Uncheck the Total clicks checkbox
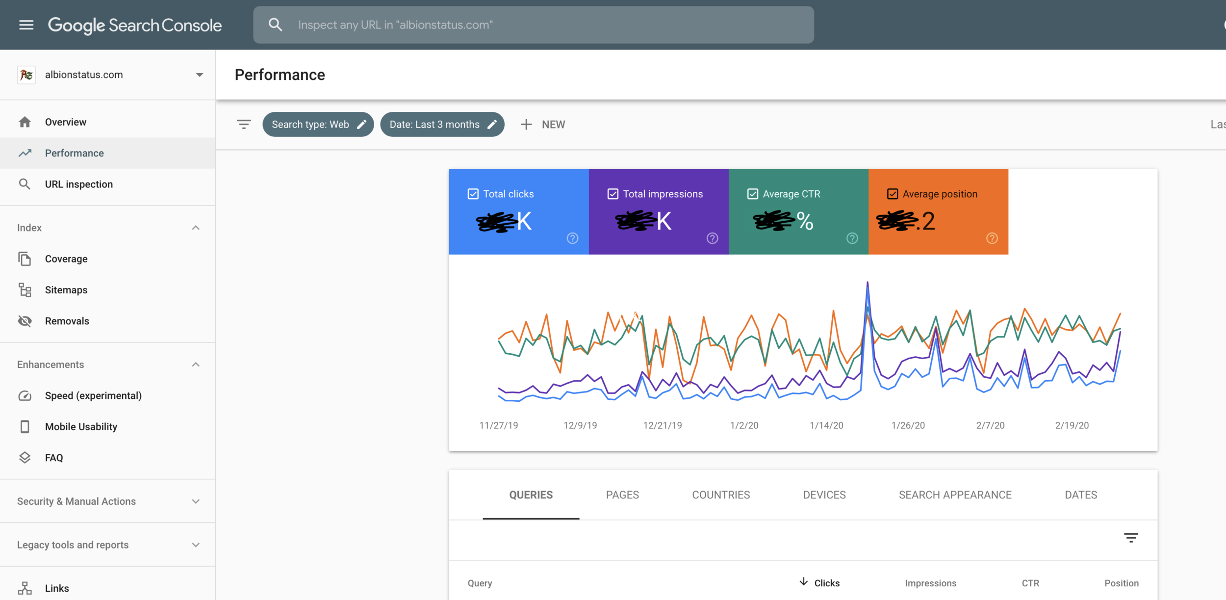The height and width of the screenshot is (600, 1226). (x=473, y=194)
